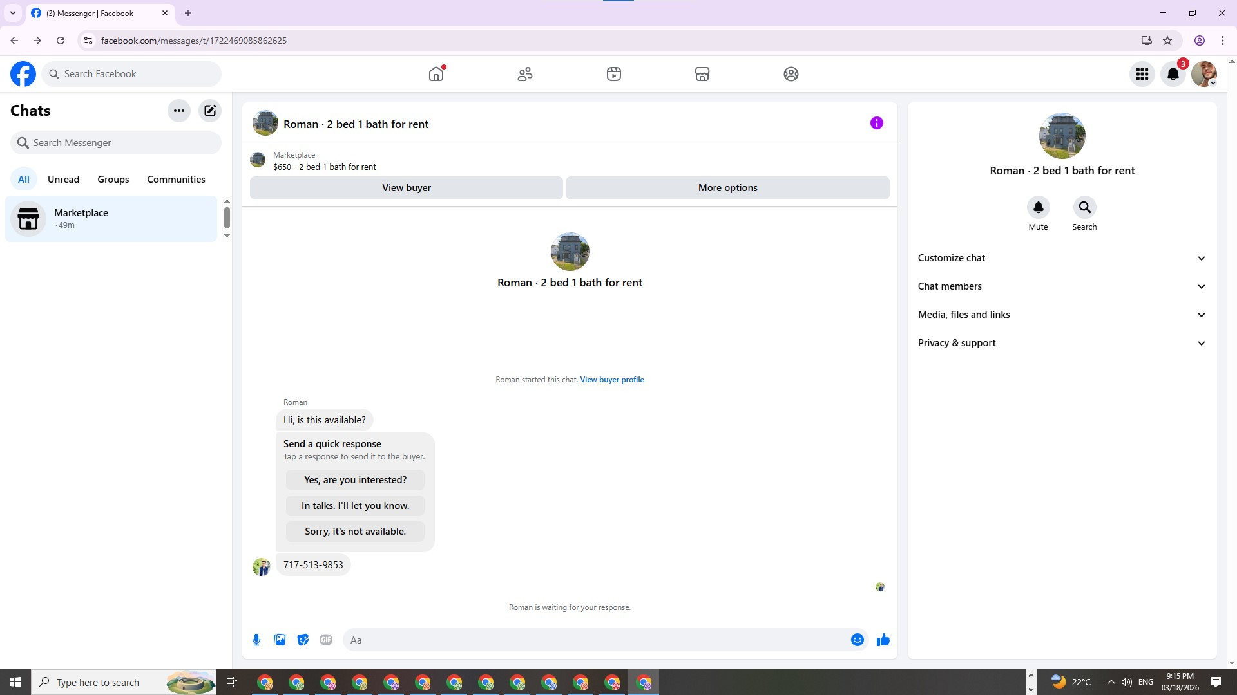Viewport: 1237px width, 695px height.
Task: Expand Chat members section
Action: point(1062,286)
